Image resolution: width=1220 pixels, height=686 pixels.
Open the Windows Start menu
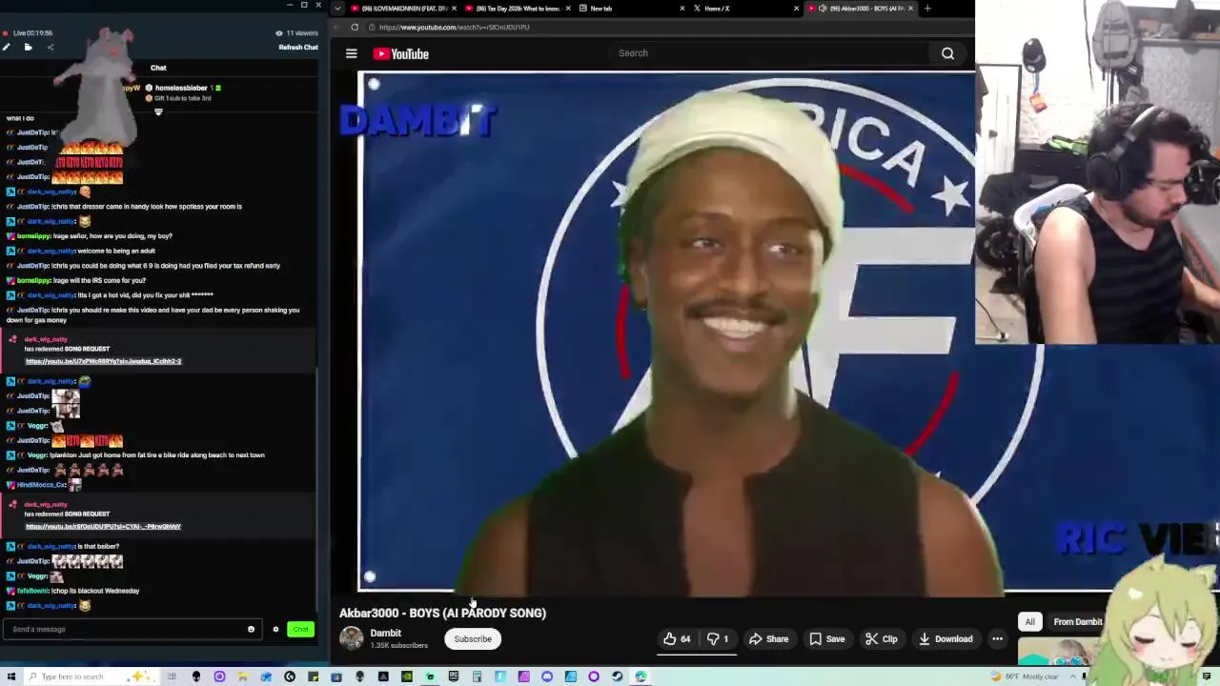11,676
